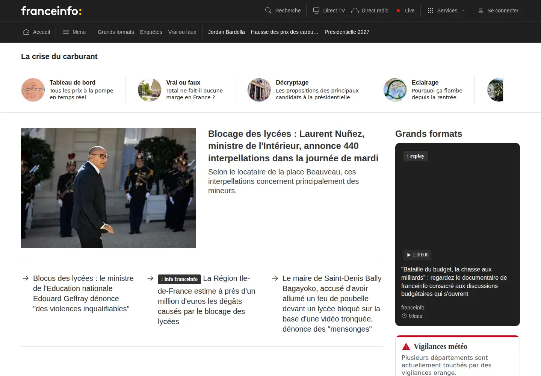Click the Services grid icon
541x376 pixels.
[431, 11]
